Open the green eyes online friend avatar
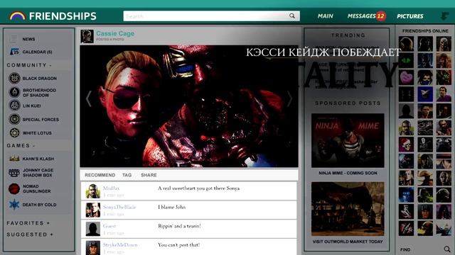The image size is (455, 255). pyautogui.click(x=406, y=61)
